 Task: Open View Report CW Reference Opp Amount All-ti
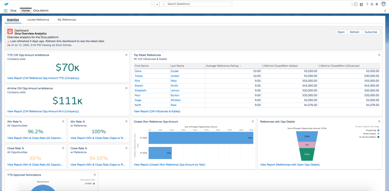[43, 111]
